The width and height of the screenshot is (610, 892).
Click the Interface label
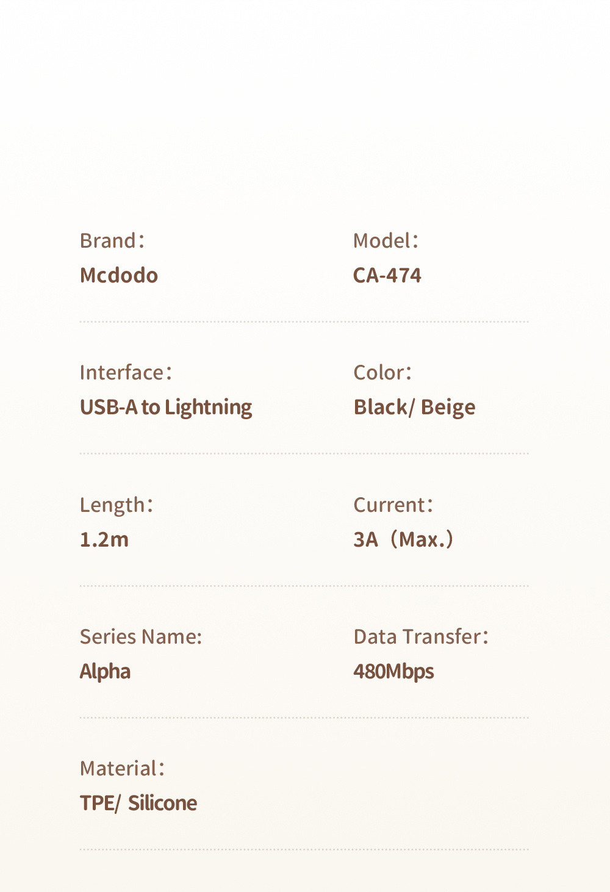pyautogui.click(x=126, y=373)
